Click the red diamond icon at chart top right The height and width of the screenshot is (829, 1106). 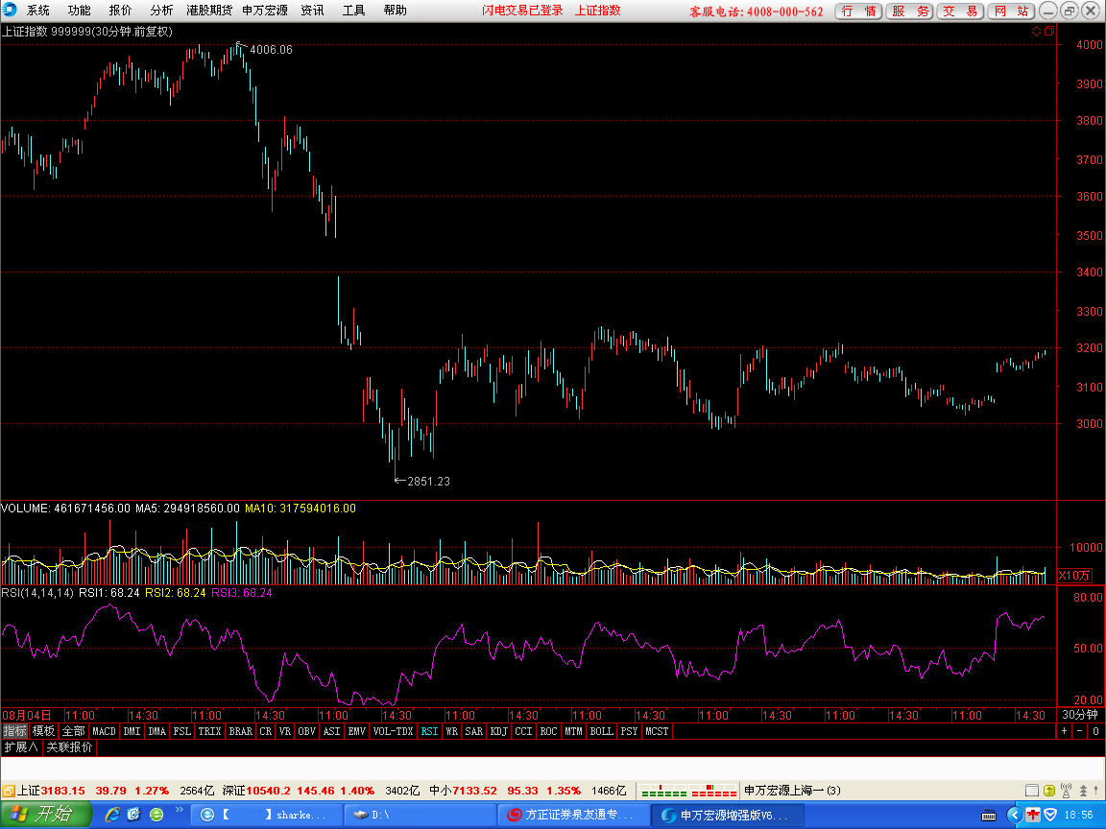(1036, 31)
